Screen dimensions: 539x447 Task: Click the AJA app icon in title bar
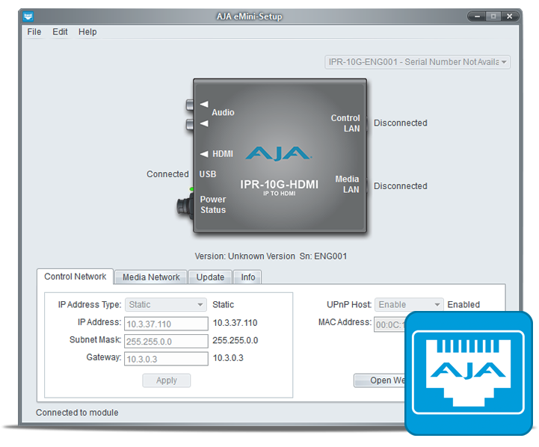28,16
